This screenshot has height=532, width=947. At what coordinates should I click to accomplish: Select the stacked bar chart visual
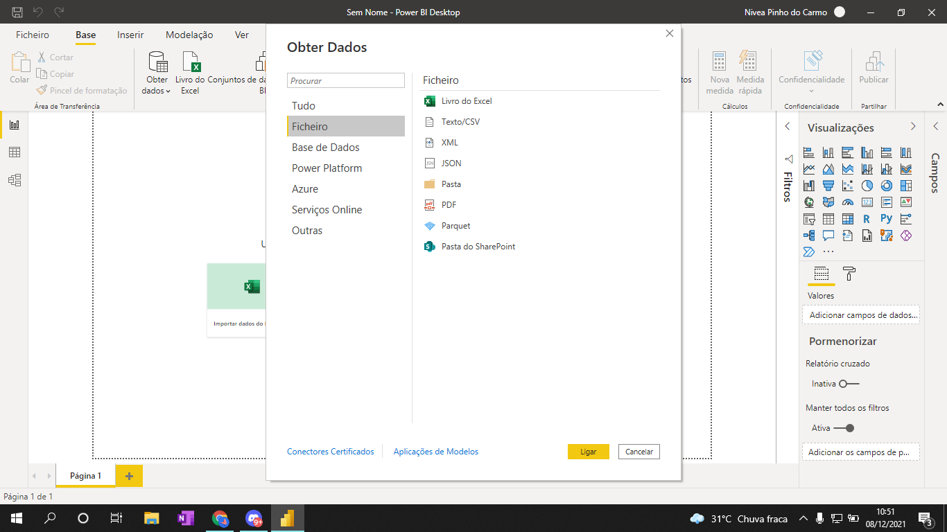(809, 152)
